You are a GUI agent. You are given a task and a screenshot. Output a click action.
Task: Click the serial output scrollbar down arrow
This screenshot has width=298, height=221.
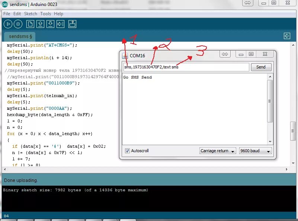tap(270, 142)
